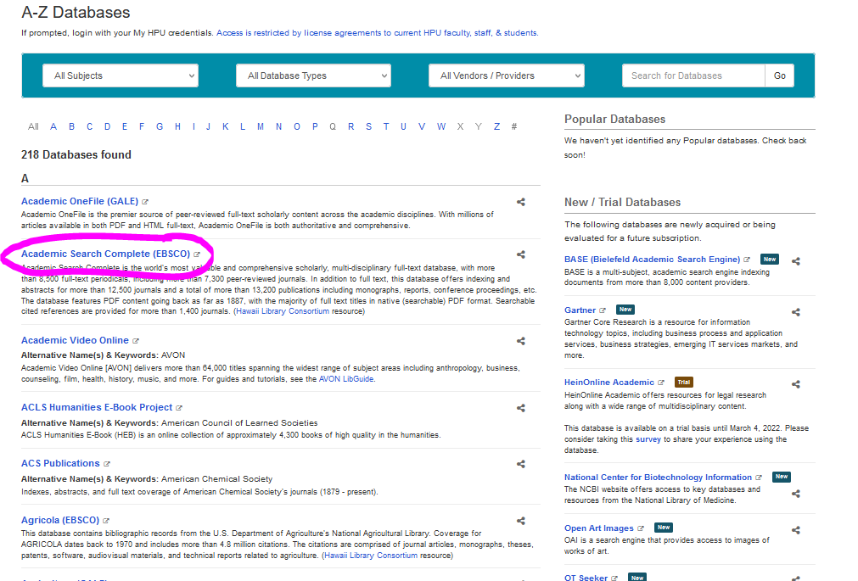
Task: Open the All Database Types dropdown
Action: 313,75
